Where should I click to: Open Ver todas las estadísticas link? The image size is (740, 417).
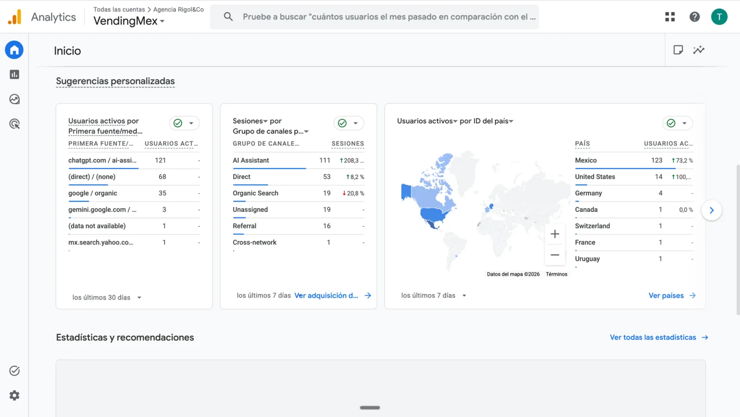653,338
